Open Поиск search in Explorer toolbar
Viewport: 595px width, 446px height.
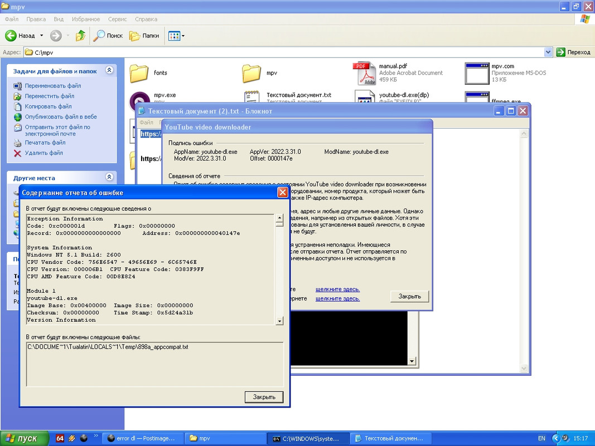108,36
